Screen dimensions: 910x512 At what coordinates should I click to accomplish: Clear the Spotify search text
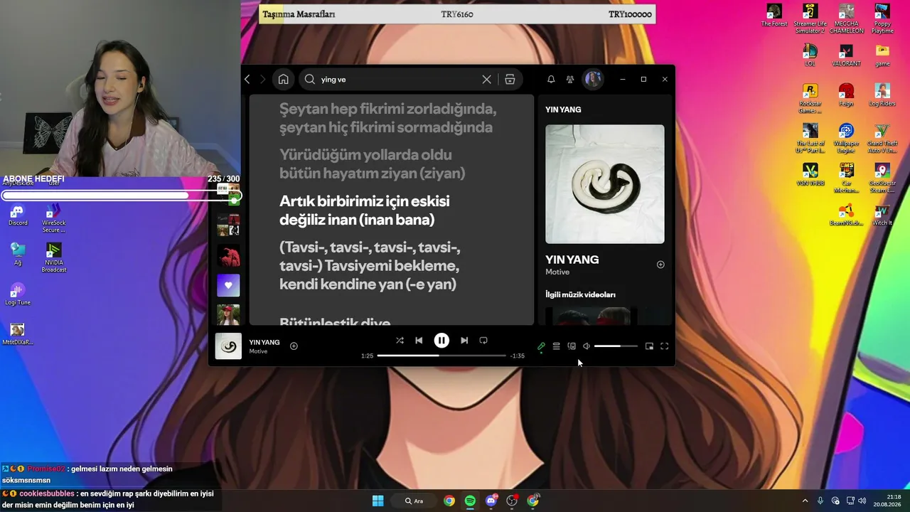pyautogui.click(x=486, y=80)
